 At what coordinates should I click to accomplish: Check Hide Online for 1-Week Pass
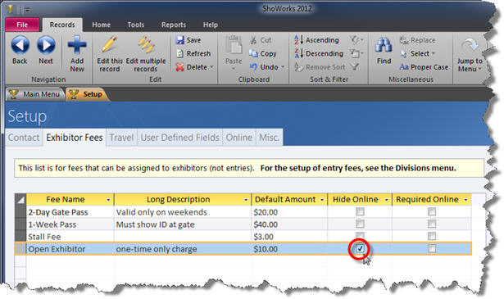point(360,224)
